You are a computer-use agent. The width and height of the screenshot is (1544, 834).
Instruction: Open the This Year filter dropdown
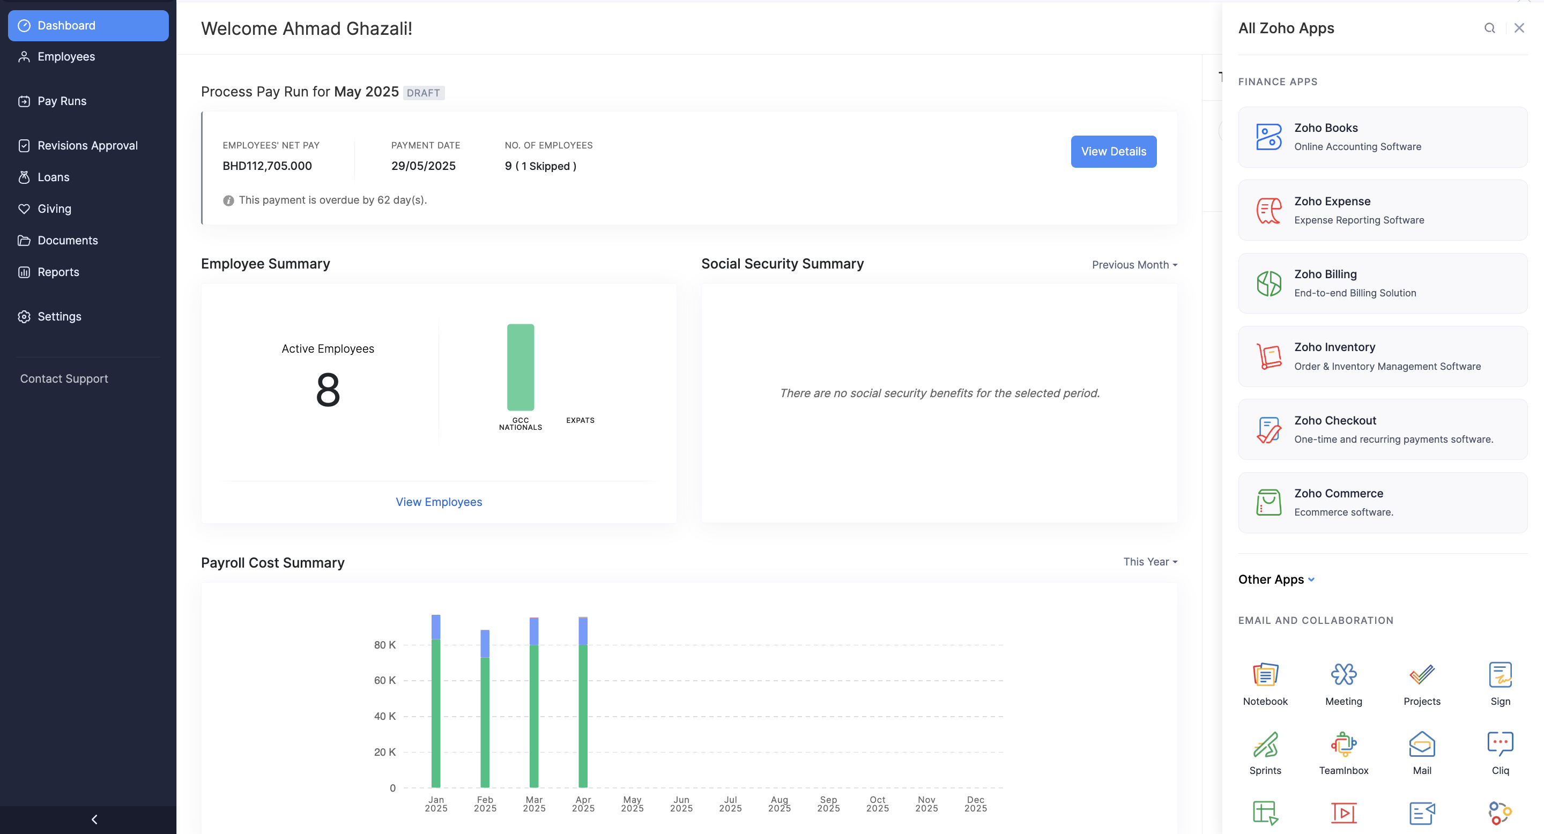1149,561
